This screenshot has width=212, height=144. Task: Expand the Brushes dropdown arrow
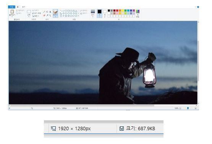[x=55, y=16]
